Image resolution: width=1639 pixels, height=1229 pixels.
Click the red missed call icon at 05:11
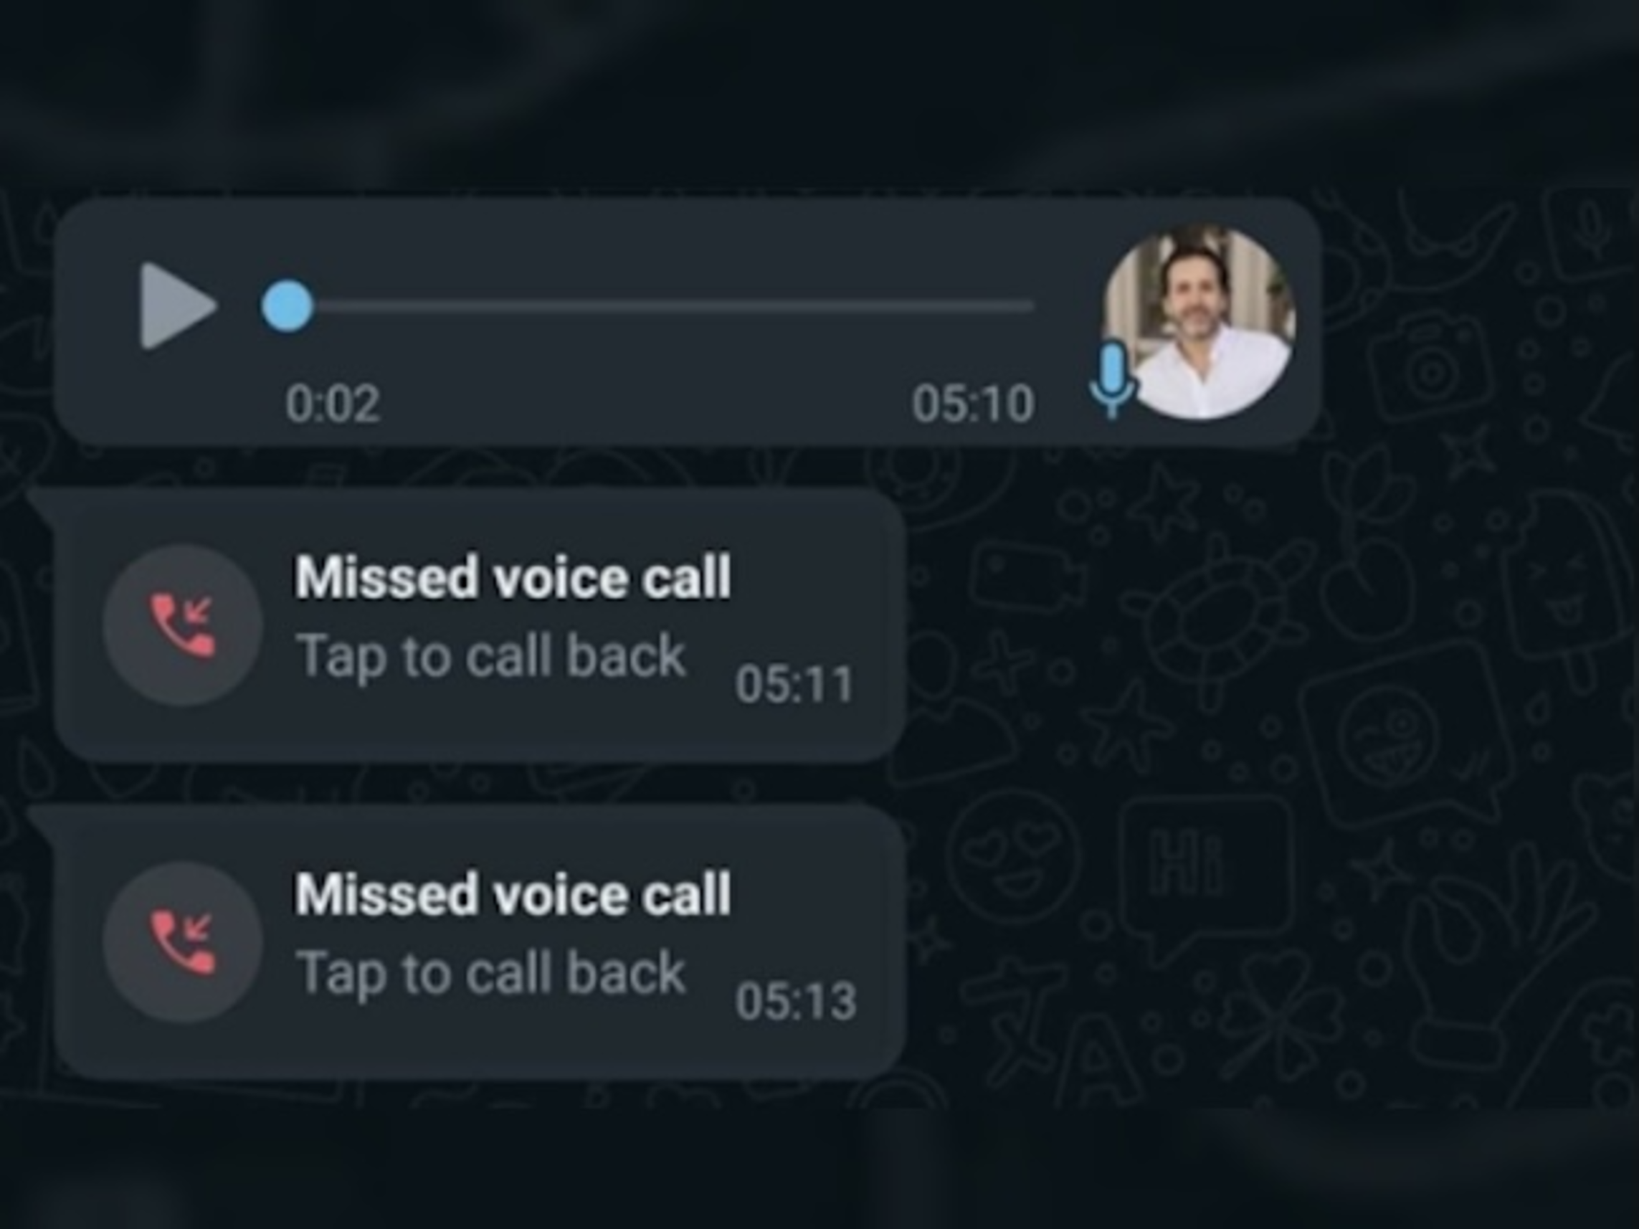tap(182, 625)
